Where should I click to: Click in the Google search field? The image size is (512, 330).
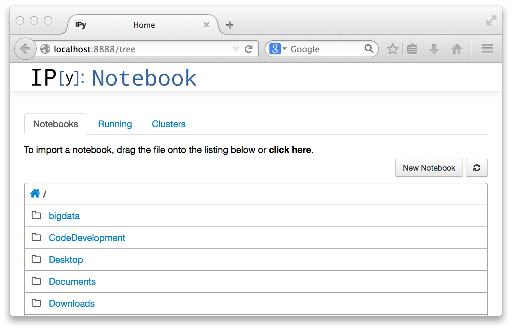(x=325, y=49)
